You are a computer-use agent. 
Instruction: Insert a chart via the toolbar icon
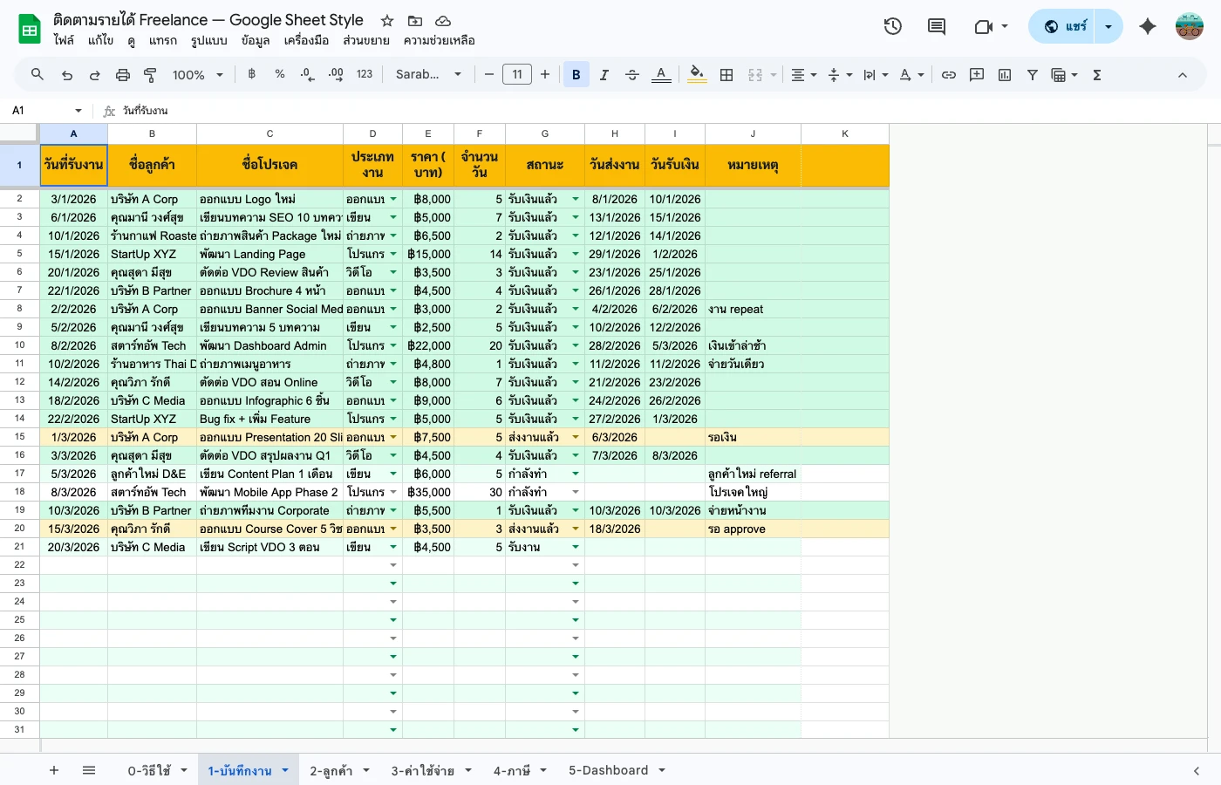pos(1004,75)
